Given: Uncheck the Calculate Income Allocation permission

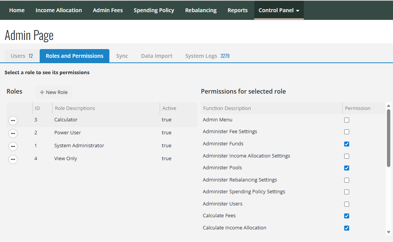Looking at the screenshot, I should point(346,228).
